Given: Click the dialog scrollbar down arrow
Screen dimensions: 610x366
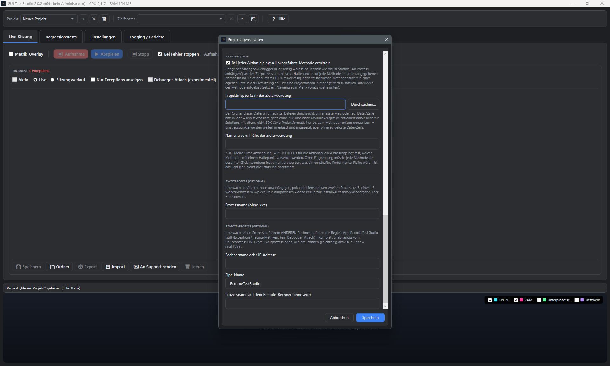Looking at the screenshot, I should point(385,306).
